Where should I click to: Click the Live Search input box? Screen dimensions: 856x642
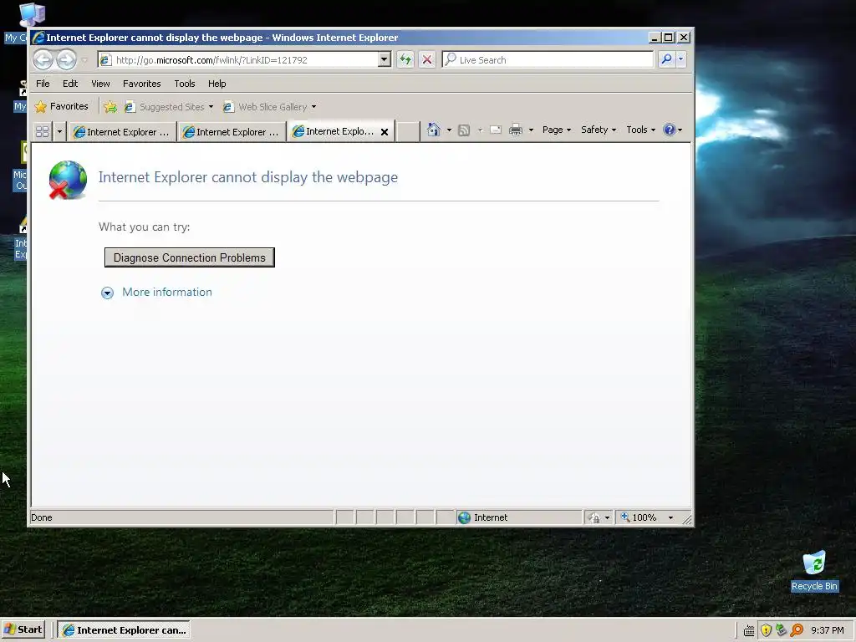pyautogui.click(x=548, y=59)
